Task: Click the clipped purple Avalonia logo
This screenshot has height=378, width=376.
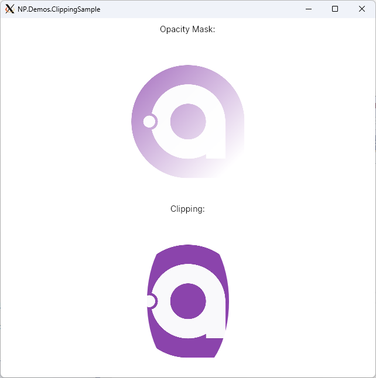Action: [x=188, y=301]
